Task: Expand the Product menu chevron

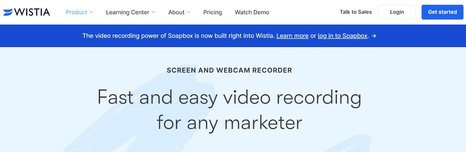Action: pos(91,12)
